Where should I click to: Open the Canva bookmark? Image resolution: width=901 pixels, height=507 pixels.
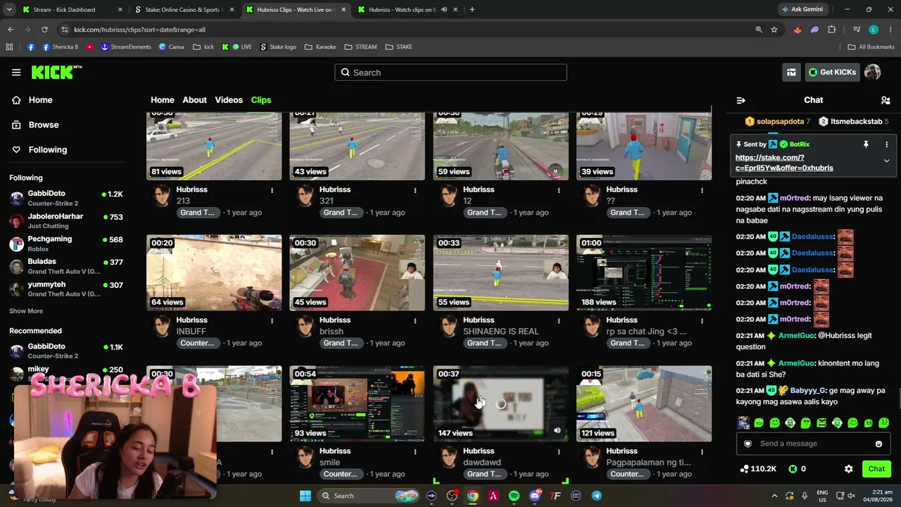[x=171, y=47]
